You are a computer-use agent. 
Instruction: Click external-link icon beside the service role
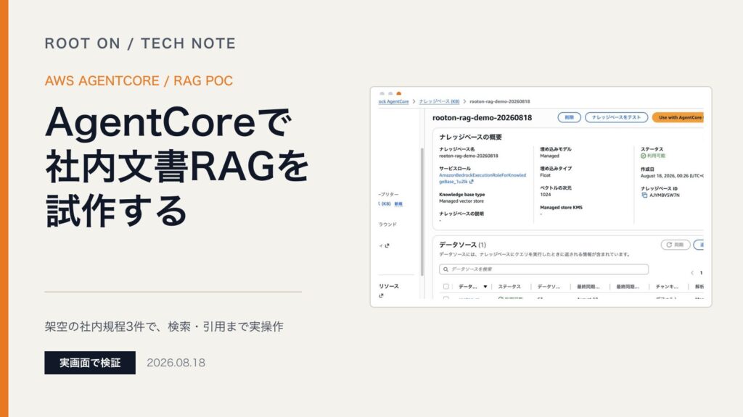[x=471, y=182]
